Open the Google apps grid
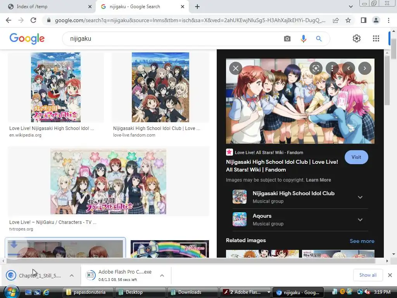 click(376, 38)
